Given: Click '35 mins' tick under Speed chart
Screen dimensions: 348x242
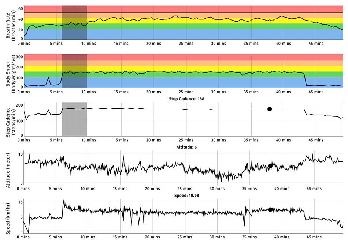Looking at the screenshot, I should coord(249,237).
